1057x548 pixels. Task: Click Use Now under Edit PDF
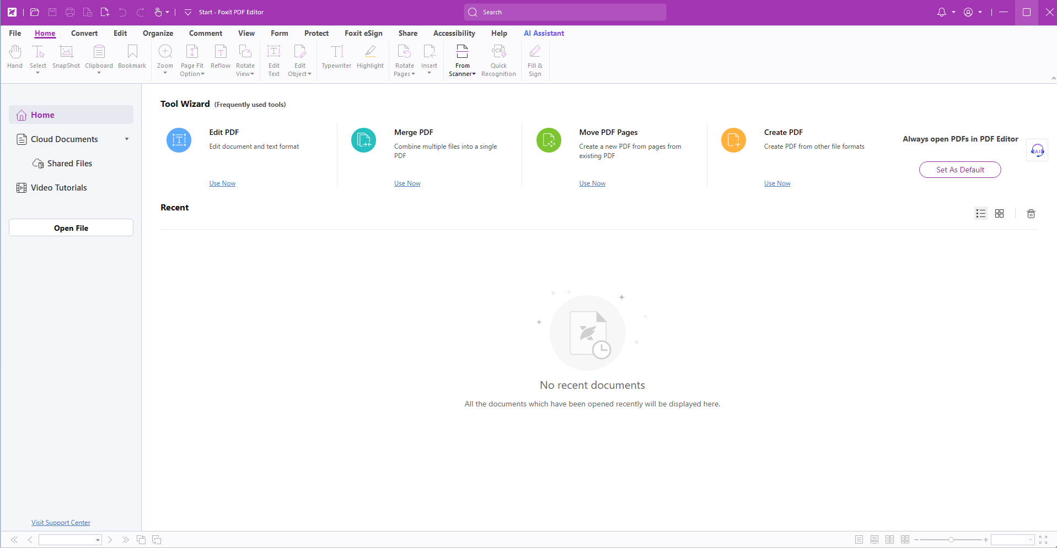click(x=222, y=183)
